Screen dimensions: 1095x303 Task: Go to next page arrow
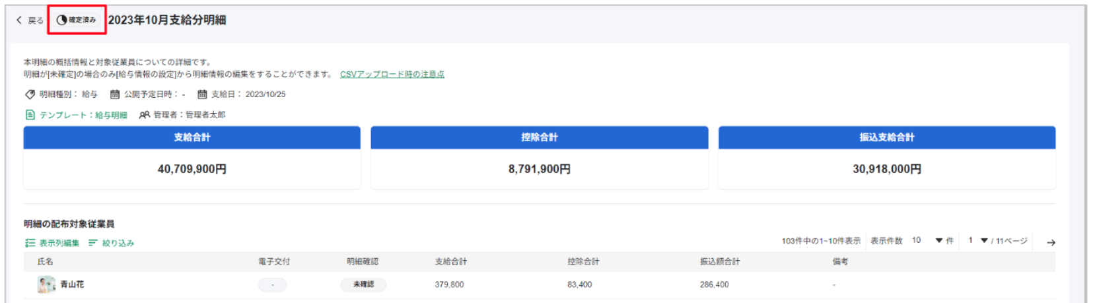point(1051,242)
